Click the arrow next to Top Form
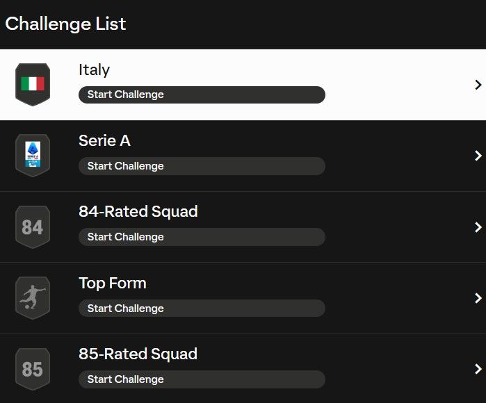Image resolution: width=486 pixels, height=403 pixels. coord(478,298)
